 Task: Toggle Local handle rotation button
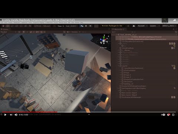47,26
